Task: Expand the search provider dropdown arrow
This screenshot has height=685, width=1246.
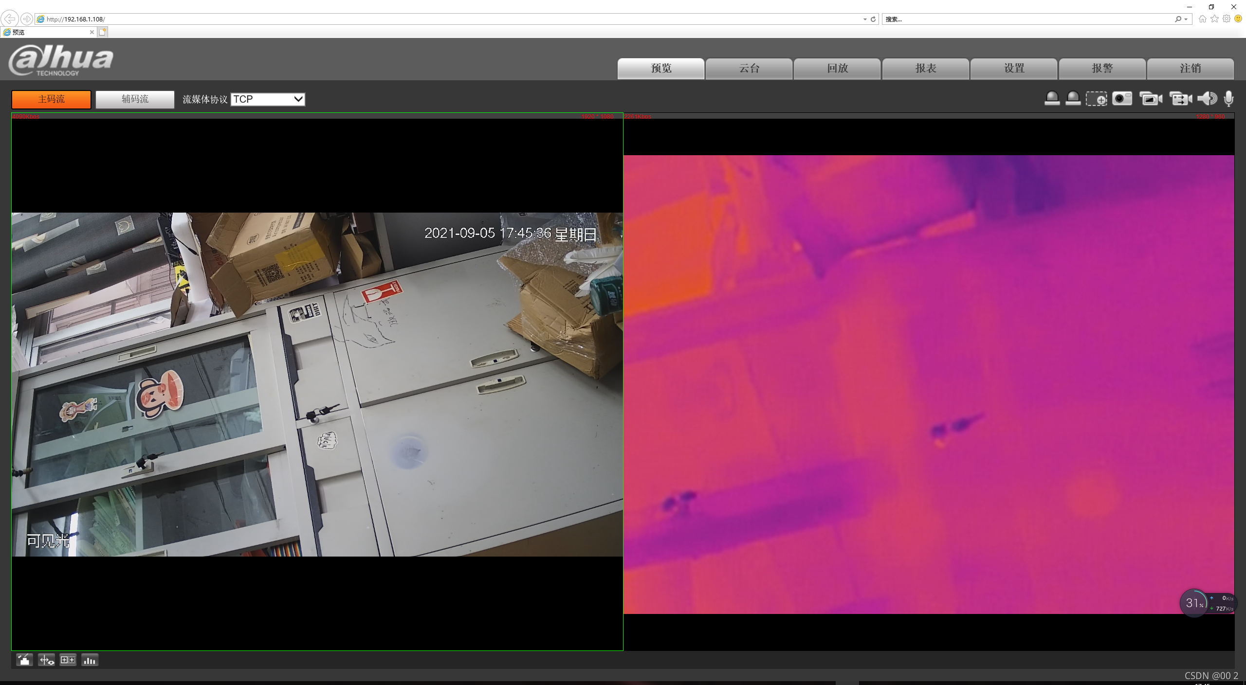Action: pos(1186,19)
